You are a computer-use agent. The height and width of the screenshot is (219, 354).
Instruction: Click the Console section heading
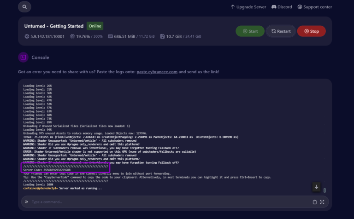(40, 58)
